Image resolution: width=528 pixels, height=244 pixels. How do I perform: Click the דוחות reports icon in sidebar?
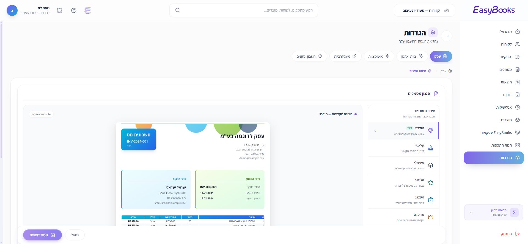point(517,95)
